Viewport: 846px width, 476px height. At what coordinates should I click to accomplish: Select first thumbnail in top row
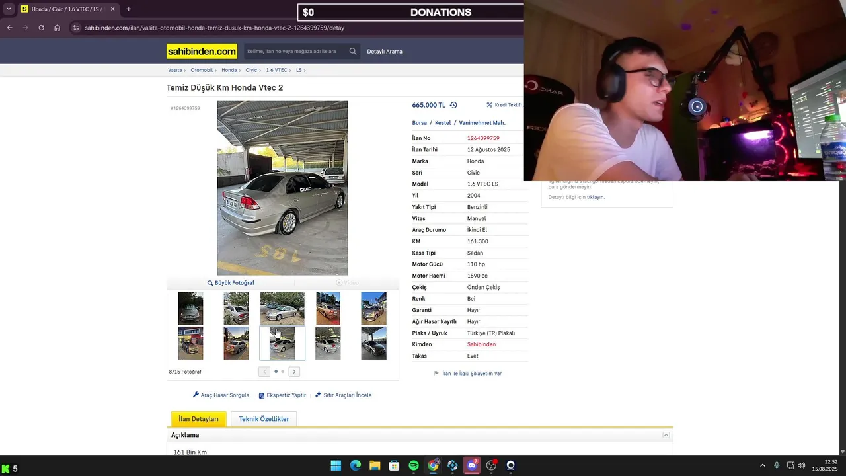tap(190, 308)
